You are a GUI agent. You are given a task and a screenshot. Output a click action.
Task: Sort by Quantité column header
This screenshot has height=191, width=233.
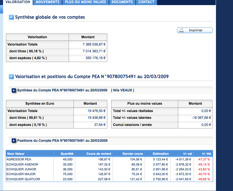[67, 154]
